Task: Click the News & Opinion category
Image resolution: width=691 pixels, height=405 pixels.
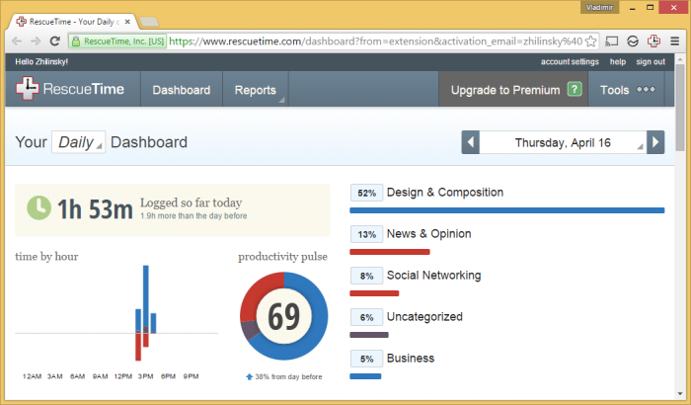Action: point(428,234)
